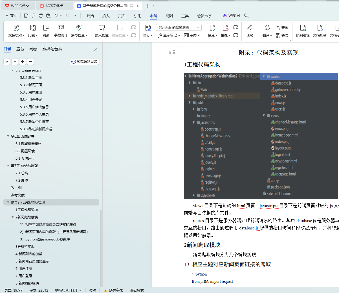The image size is (339, 293).
Task: Click 字数: 22512 in status bar
Action: [39, 290]
